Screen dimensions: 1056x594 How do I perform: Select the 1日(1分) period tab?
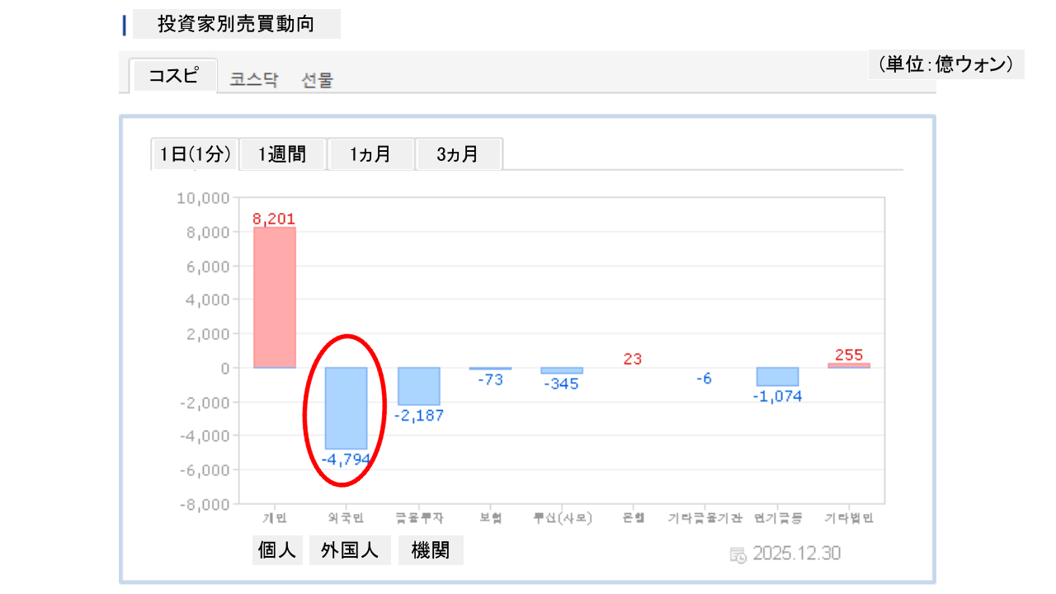point(196,154)
